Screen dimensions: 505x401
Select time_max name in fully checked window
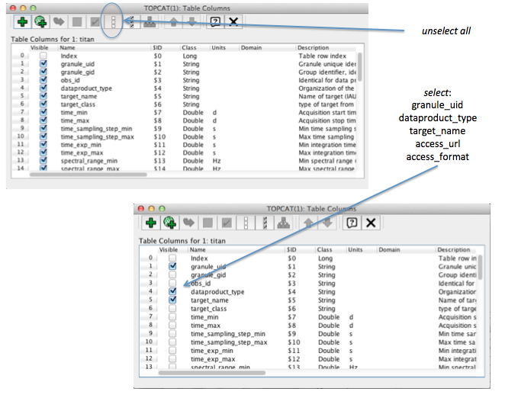click(x=75, y=120)
